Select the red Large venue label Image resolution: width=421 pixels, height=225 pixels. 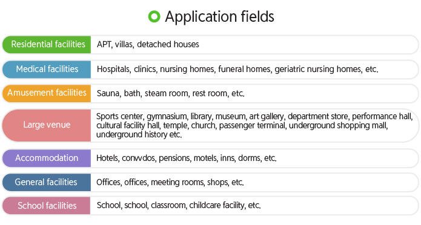[47, 125]
